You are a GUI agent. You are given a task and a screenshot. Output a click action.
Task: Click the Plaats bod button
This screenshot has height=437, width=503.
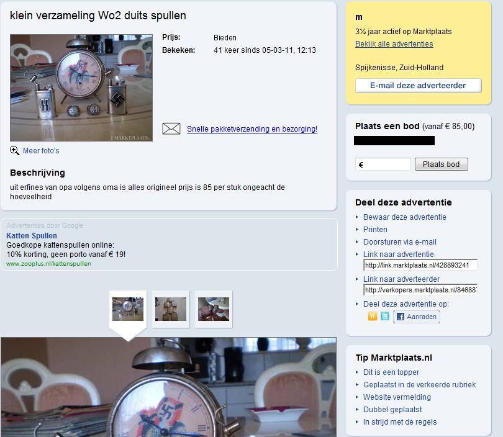click(441, 164)
